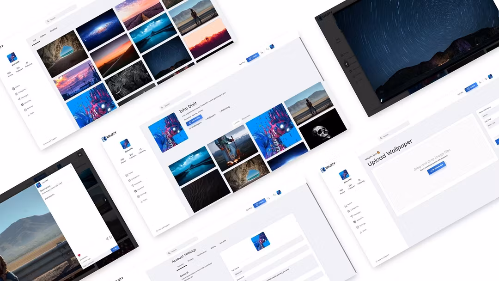Toggle the red heart like in comments panel

pyautogui.click(x=79, y=255)
